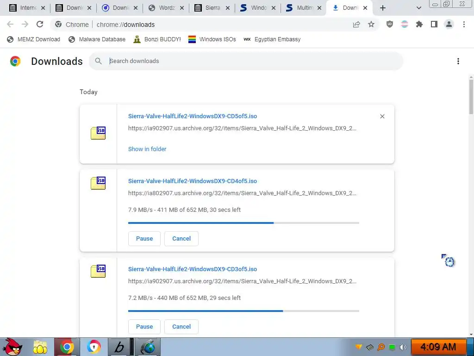Open the colorful keyhole app on taskbar
The width and height of the screenshot is (474, 356).
[94, 347]
